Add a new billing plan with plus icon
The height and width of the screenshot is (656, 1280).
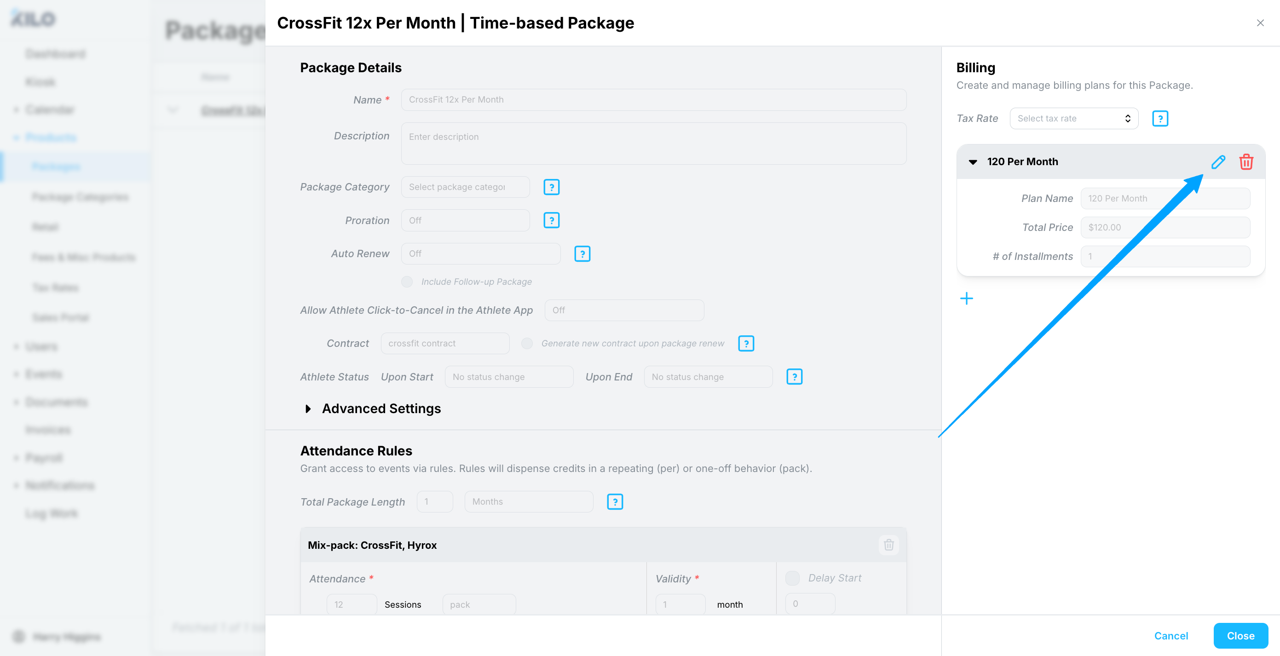coord(967,299)
